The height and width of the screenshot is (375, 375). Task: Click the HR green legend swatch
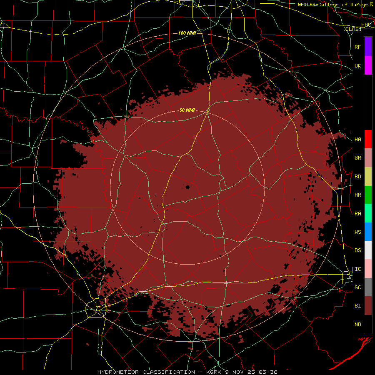pos(368,195)
